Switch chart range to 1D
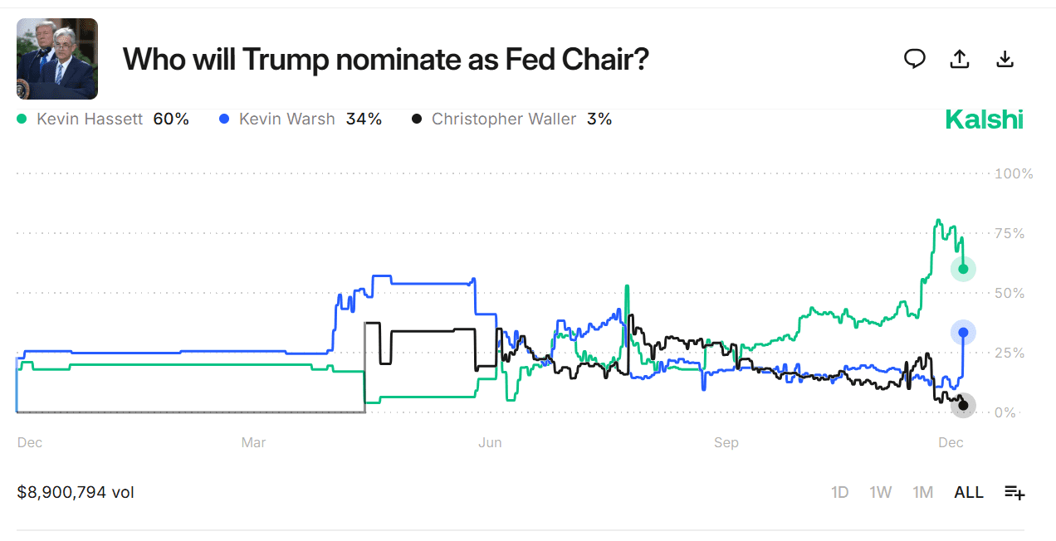 pos(840,492)
